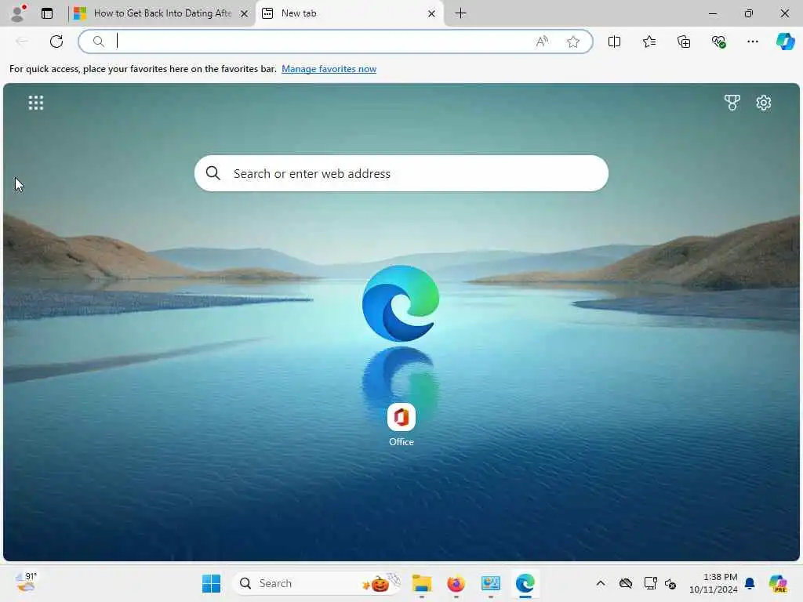Viewport: 803px width, 602px height.
Task: Click the Microsoft Edge taskbar icon
Action: 525,583
